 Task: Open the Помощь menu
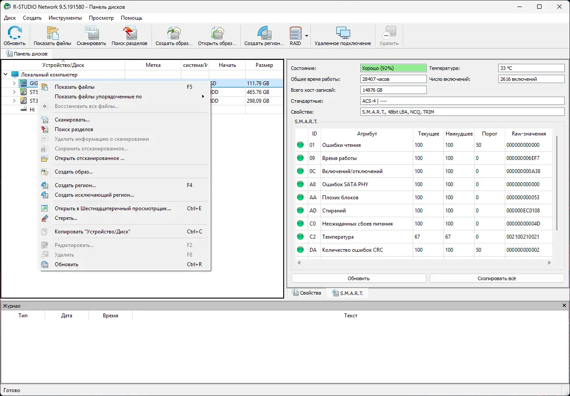point(131,18)
